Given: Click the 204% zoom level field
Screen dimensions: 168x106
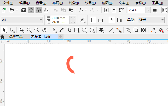Looking at the screenshot, I should click(137, 10).
